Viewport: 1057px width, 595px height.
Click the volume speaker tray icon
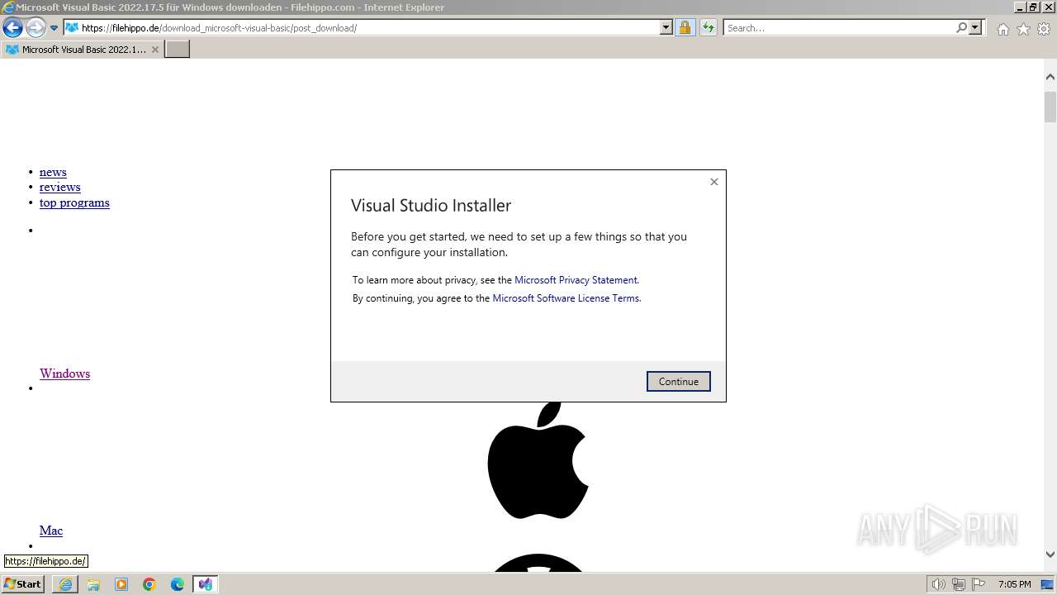tap(938, 584)
